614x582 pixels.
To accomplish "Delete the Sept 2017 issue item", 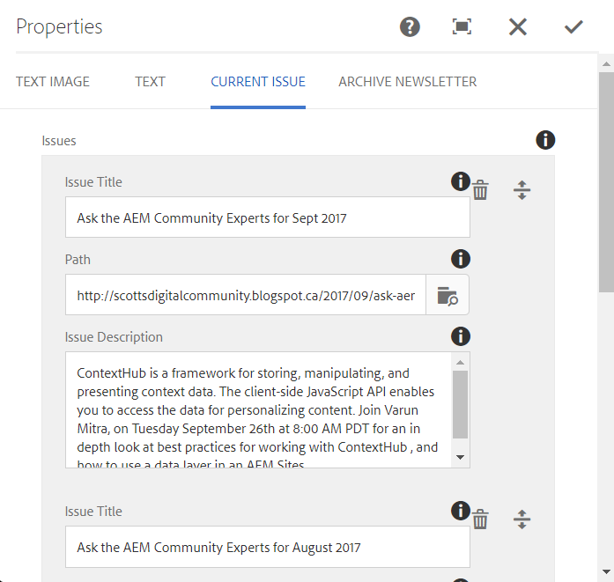I will pyautogui.click(x=481, y=190).
